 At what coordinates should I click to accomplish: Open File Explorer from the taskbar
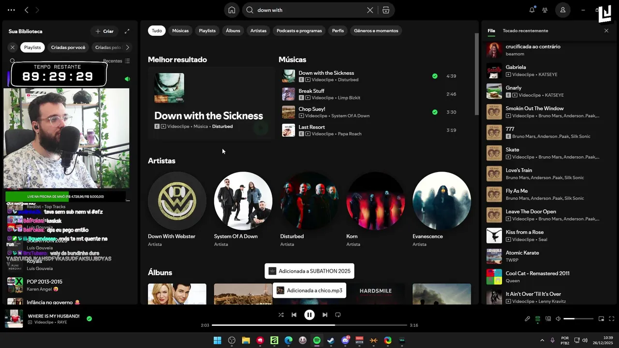pyautogui.click(x=246, y=340)
